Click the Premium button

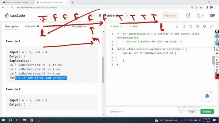[170, 15]
